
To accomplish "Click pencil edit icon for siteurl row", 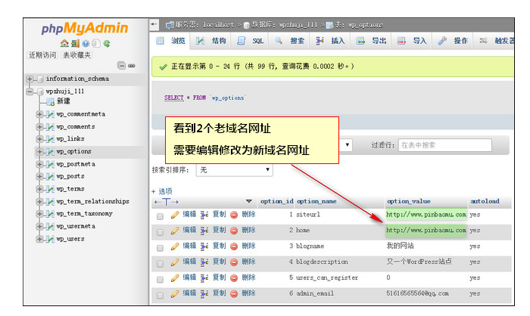I will click(175, 215).
